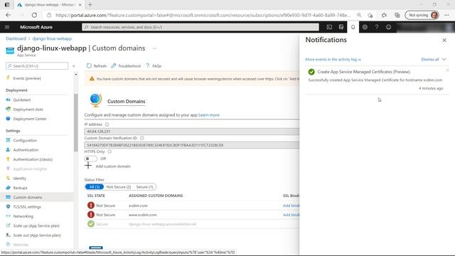Open FAQs in the toolbar
Viewport: 455px width, 256px height.
tap(154, 66)
